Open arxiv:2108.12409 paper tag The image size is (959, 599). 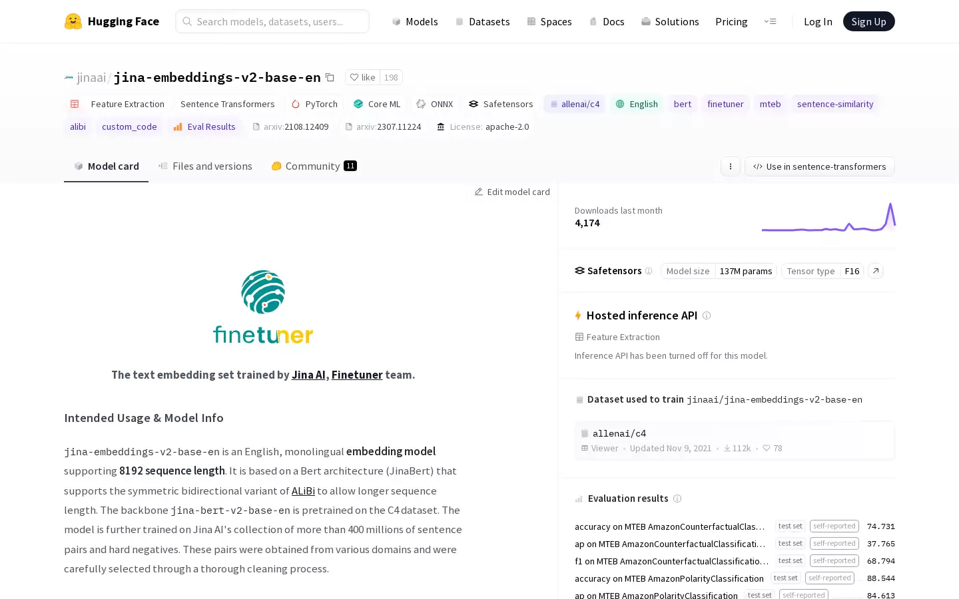click(290, 126)
